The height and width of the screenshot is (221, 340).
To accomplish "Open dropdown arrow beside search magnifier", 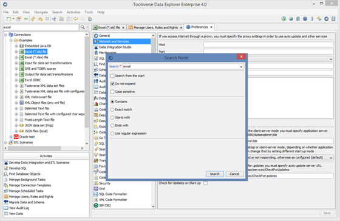I will [87, 27].
